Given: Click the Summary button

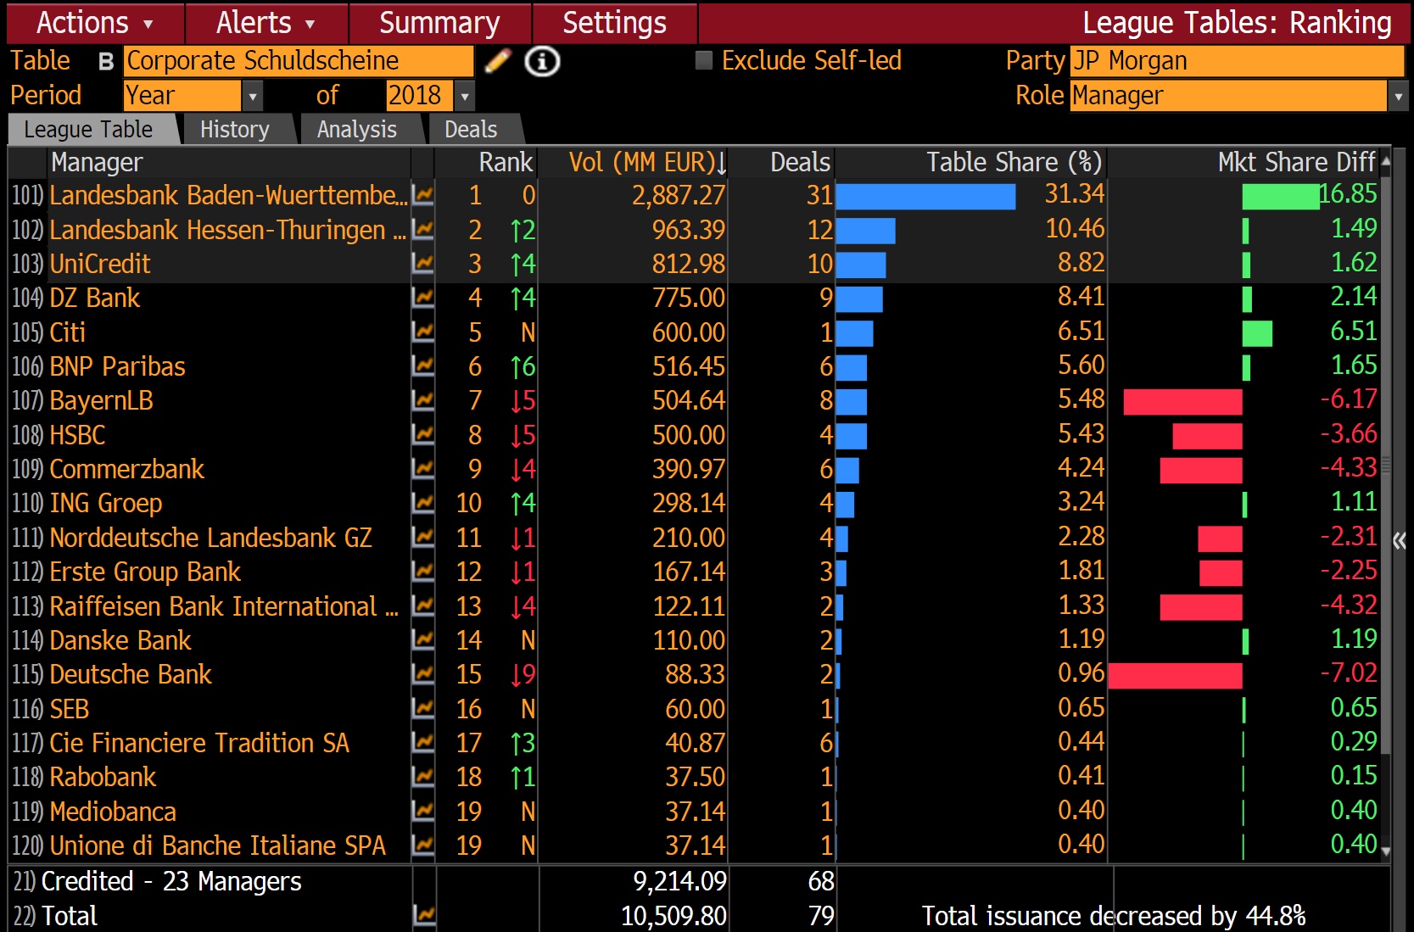Looking at the screenshot, I should (439, 23).
